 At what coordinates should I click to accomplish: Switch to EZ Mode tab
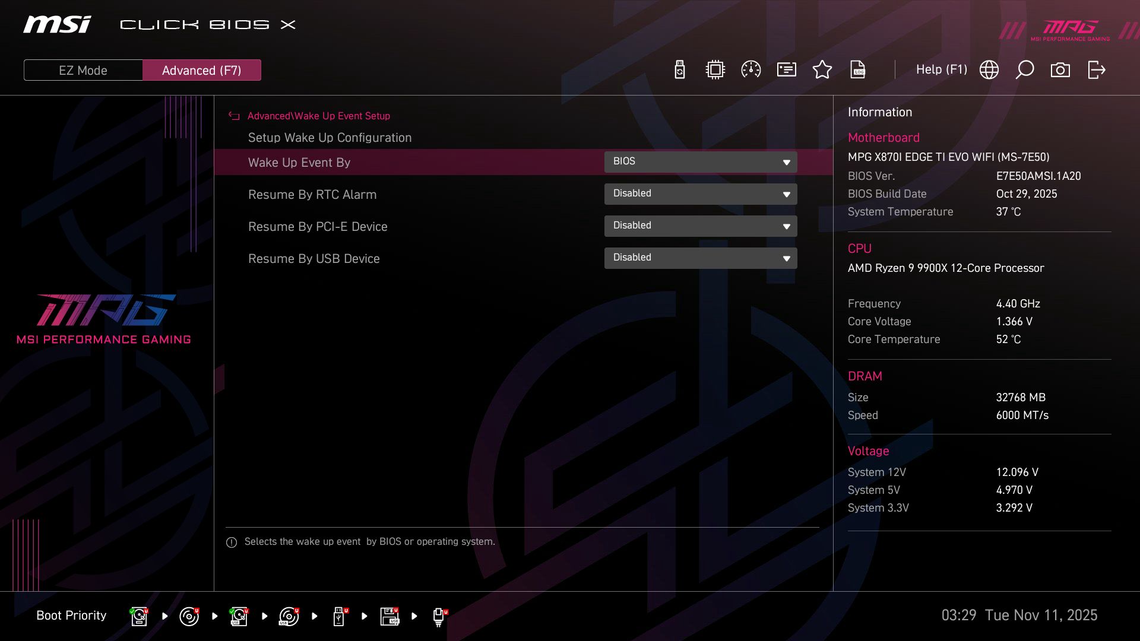[83, 69]
